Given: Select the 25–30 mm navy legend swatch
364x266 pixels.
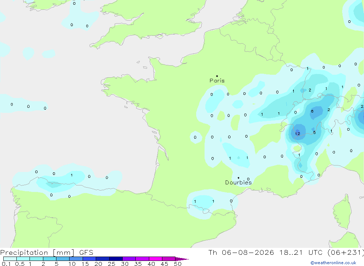Looking at the screenshot, I should 116,259.
